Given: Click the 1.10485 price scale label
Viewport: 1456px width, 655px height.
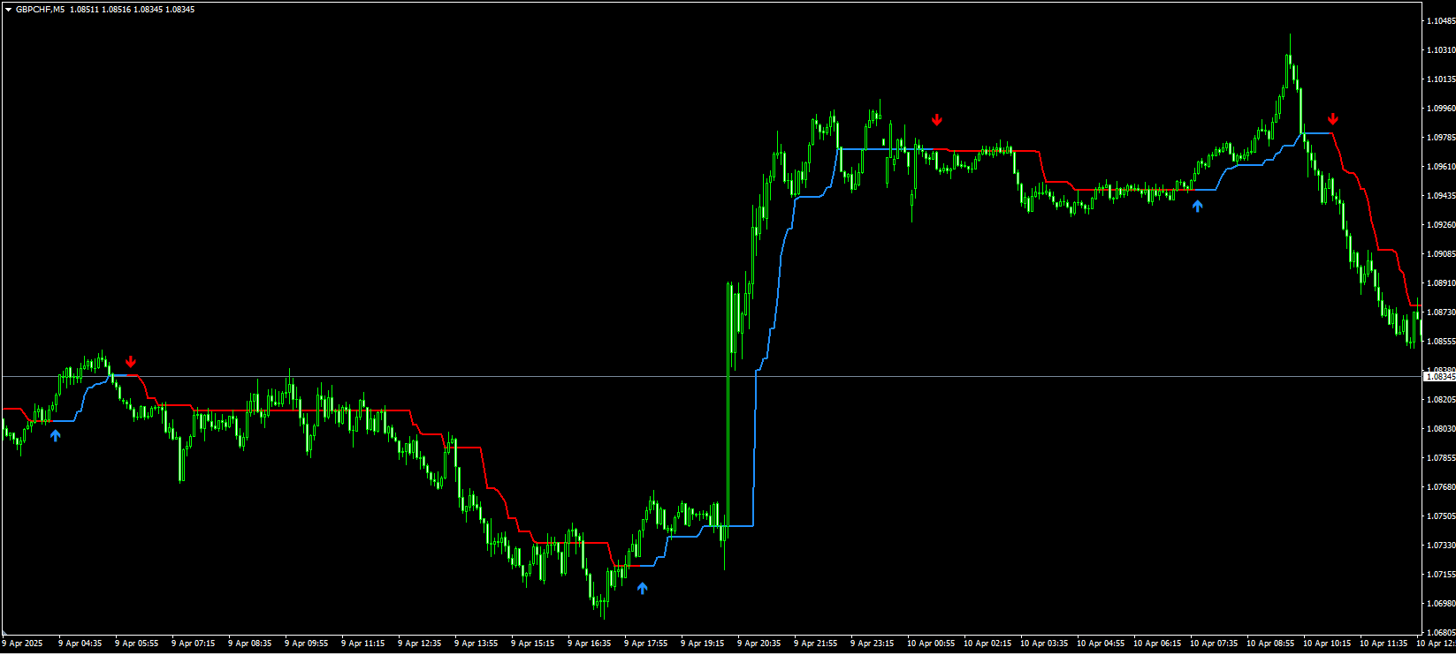Looking at the screenshot, I should coord(1440,20).
